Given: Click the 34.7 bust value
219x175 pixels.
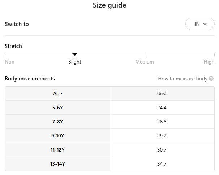Looking at the screenshot, I should tap(162, 164).
